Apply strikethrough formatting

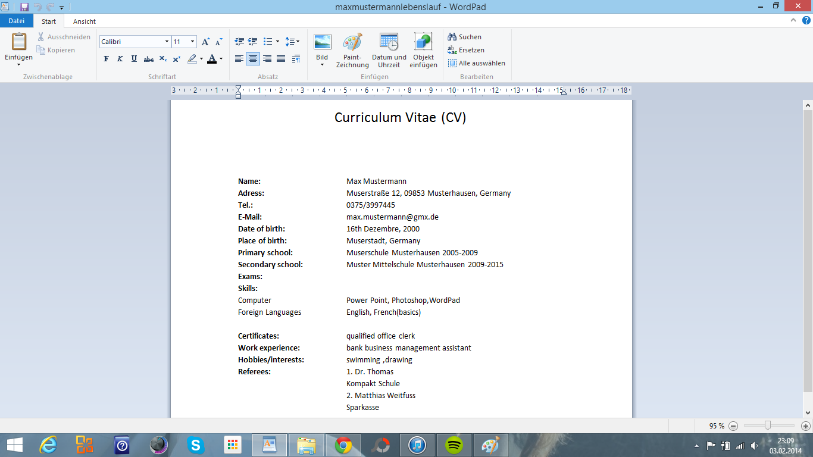point(149,59)
